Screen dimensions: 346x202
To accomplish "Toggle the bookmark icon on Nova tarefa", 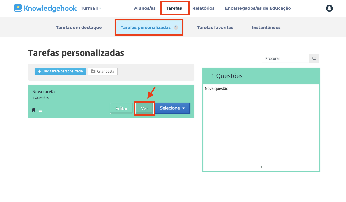I will (x=34, y=110).
